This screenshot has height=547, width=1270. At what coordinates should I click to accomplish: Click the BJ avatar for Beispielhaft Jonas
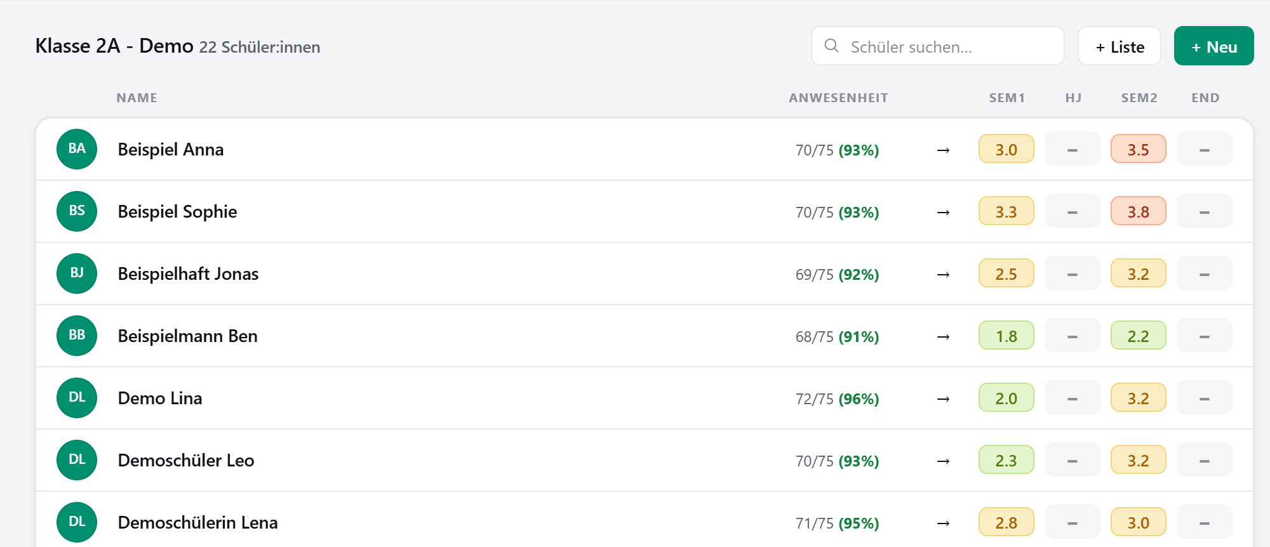77,273
